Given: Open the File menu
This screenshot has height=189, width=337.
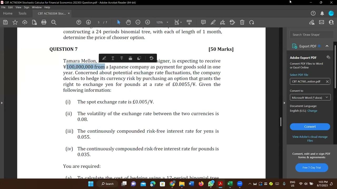Looking at the screenshot, I should pyautogui.click(x=3, y=7).
